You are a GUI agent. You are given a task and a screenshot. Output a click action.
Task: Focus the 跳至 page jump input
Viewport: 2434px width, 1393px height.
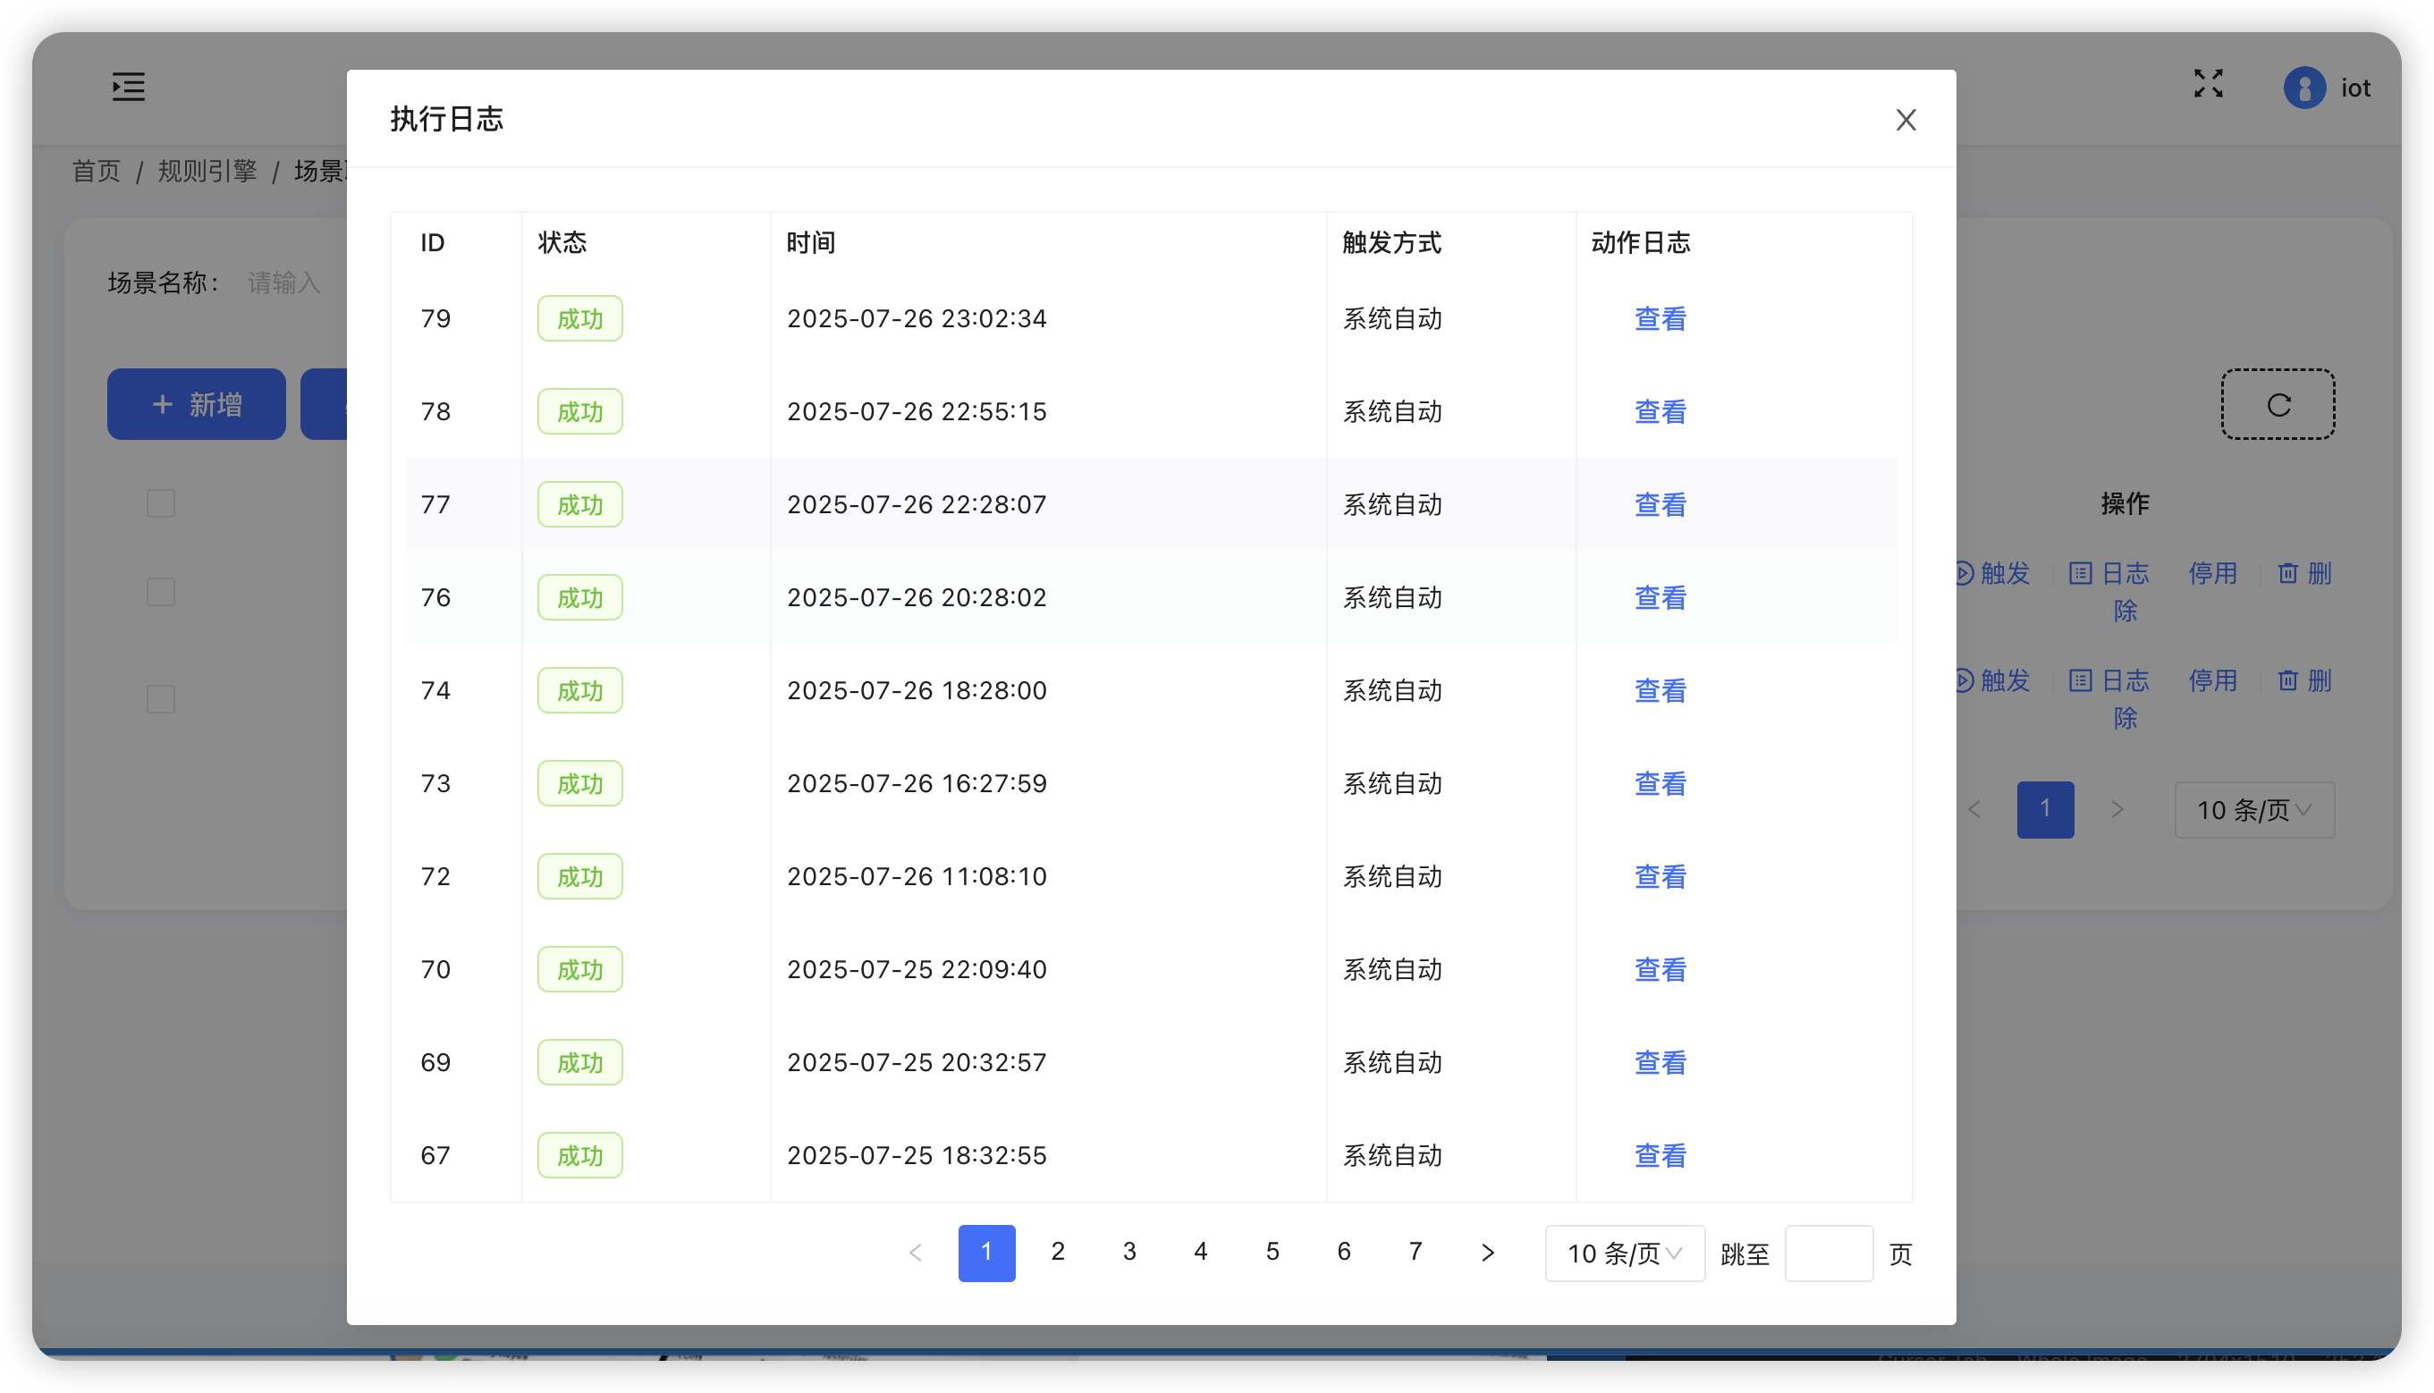1828,1254
